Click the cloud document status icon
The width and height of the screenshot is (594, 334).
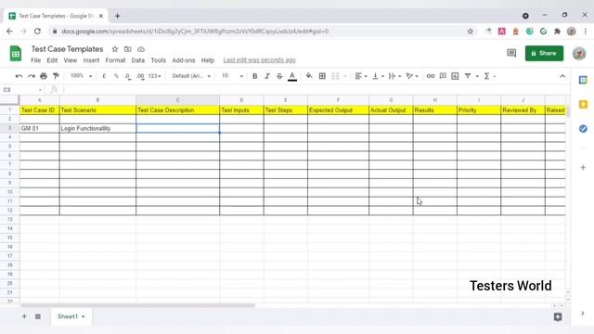[141, 49]
